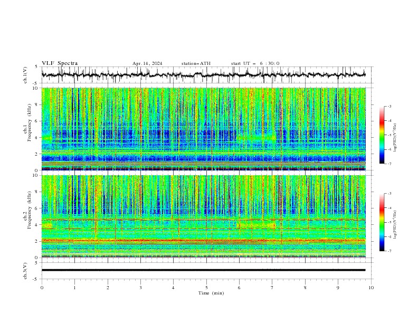Click the ch.1 PSD color scale bar
This screenshot has width=418, height=323.
(382, 135)
